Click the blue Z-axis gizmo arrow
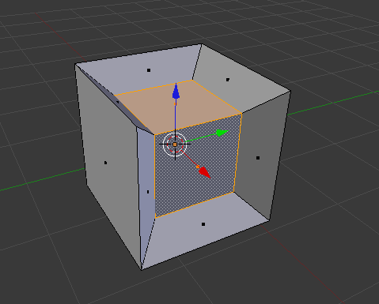The height and width of the screenshot is (304, 379). click(176, 92)
